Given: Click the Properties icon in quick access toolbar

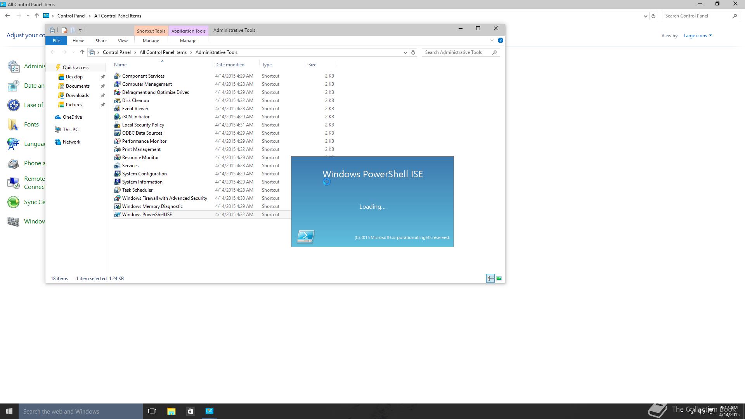Looking at the screenshot, I should tap(64, 30).
